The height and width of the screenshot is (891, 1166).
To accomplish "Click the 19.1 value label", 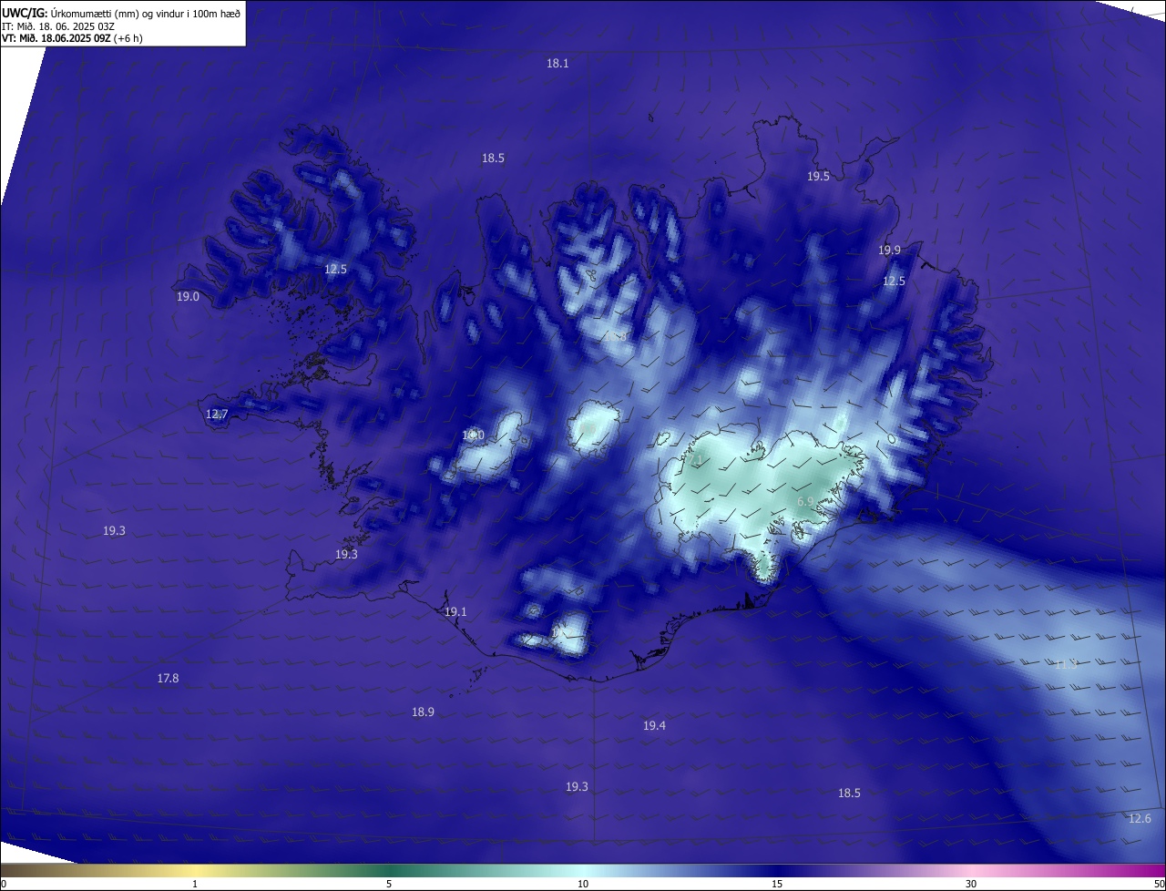I will click(x=455, y=612).
